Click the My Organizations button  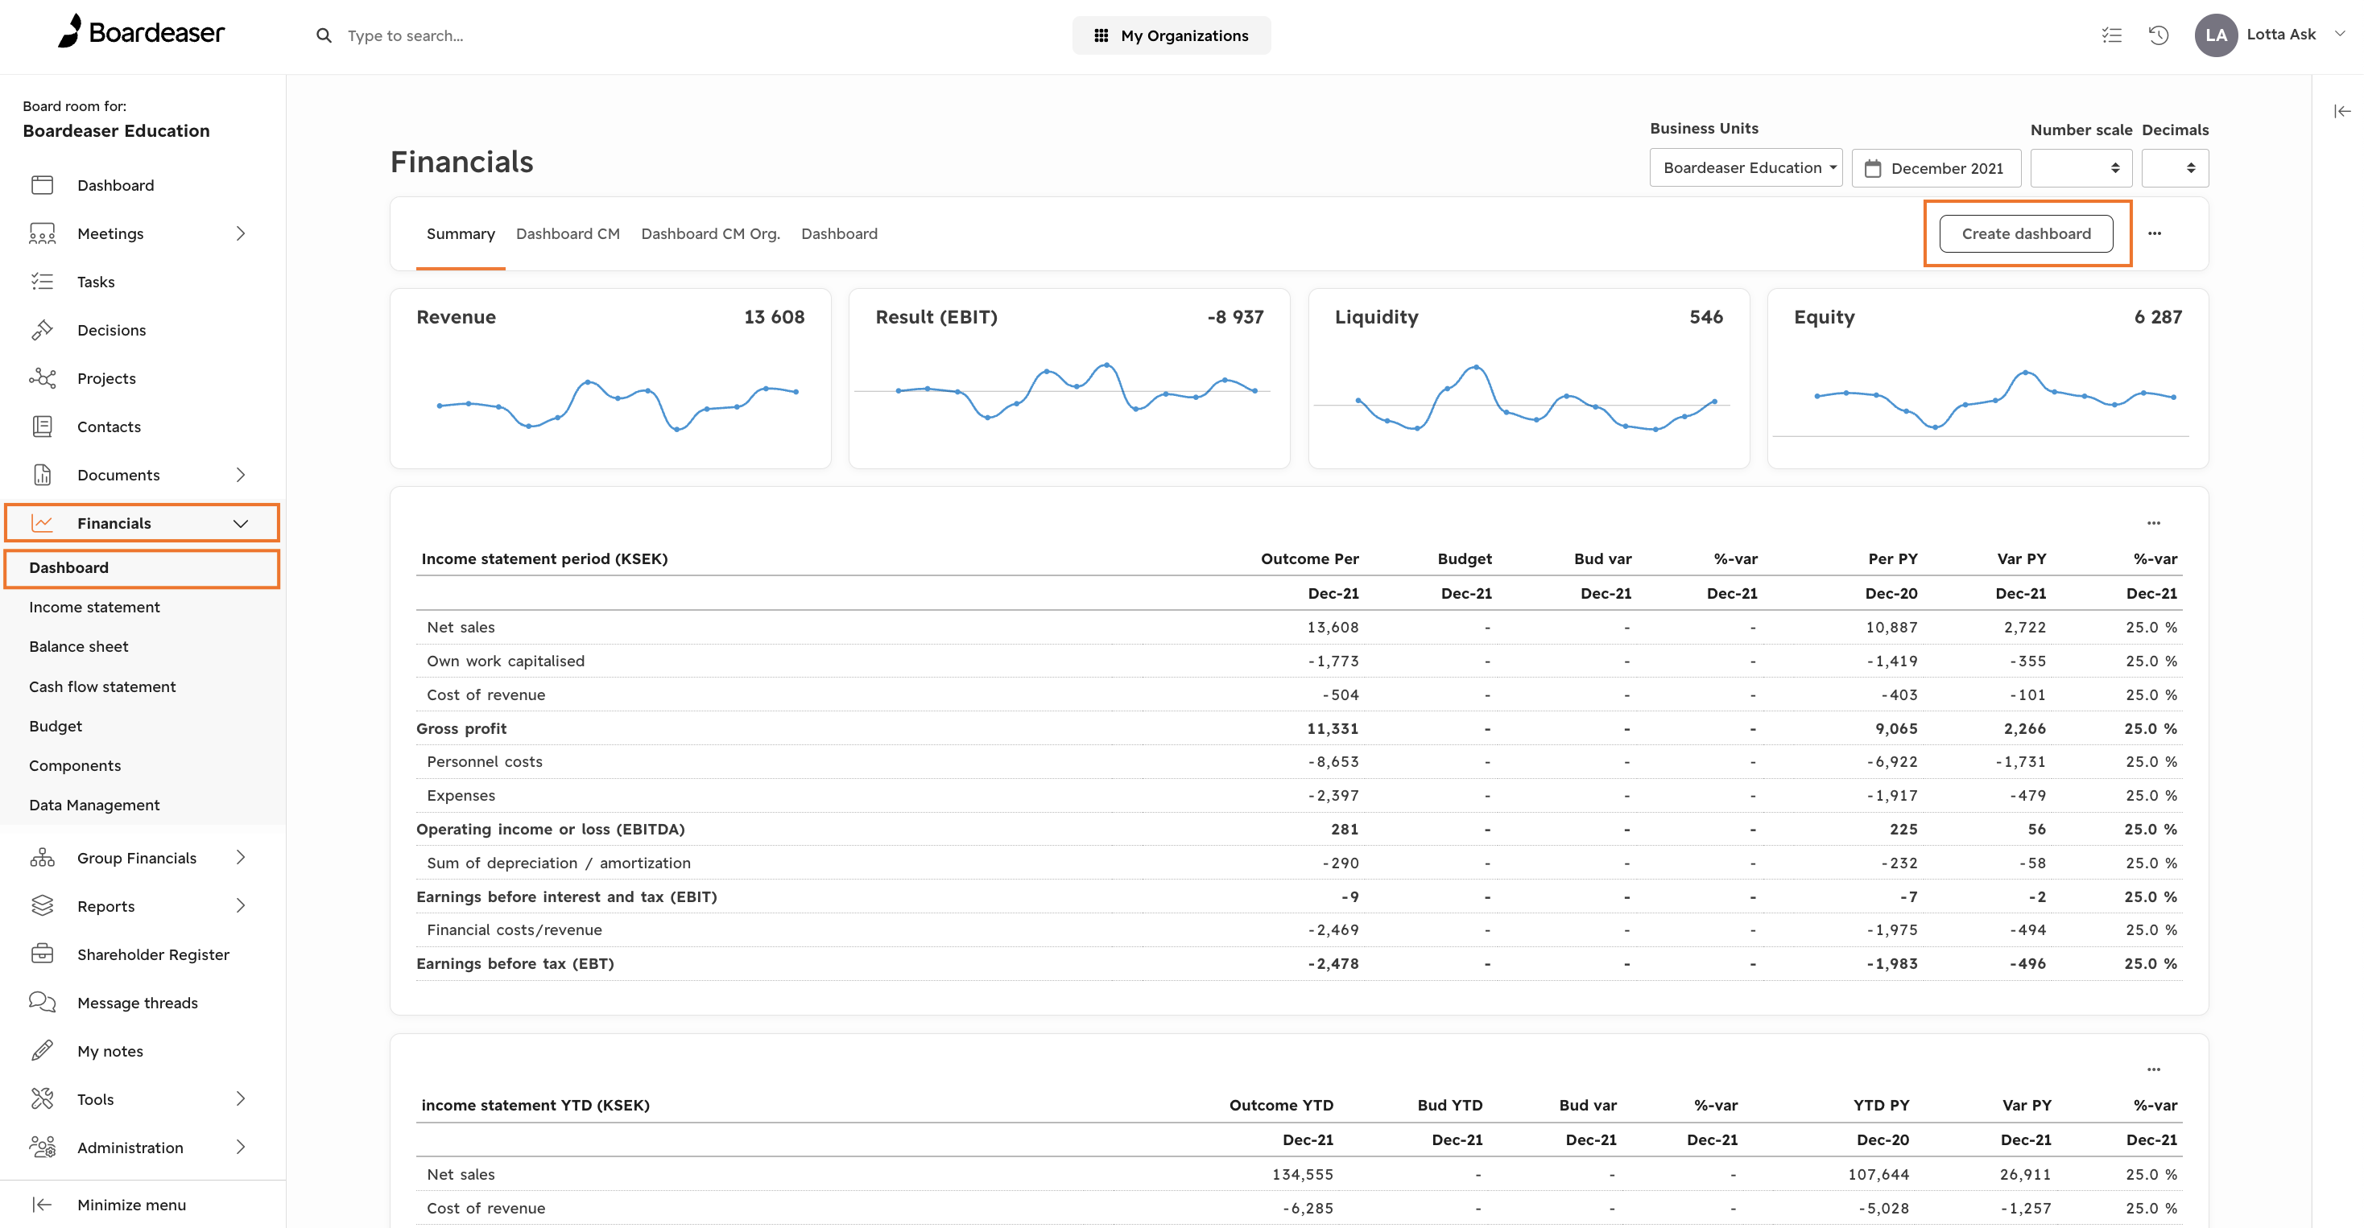[1171, 35]
